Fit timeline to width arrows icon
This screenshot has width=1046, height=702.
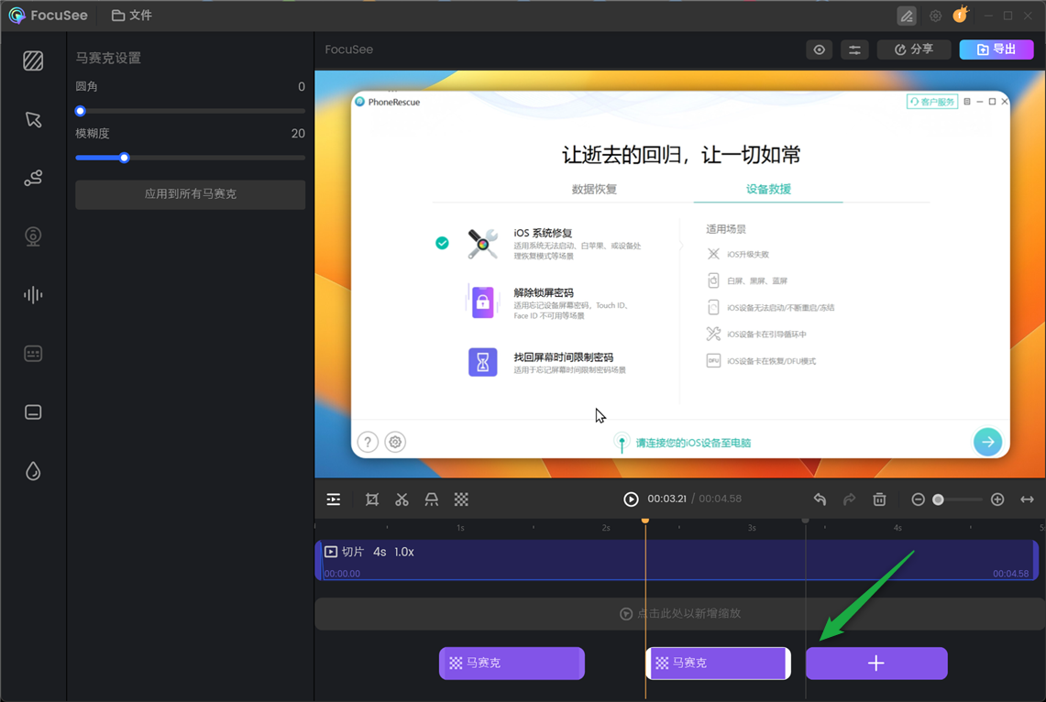[x=1027, y=499]
